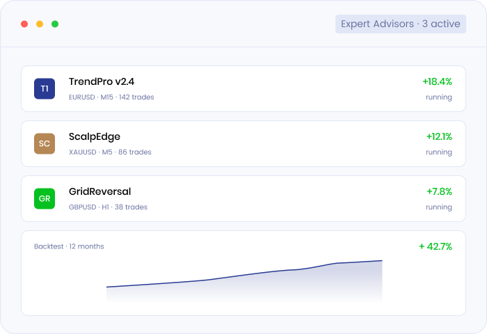
Task: Click the XAUUSD · M5 · 86 trades text
Action: [110, 152]
